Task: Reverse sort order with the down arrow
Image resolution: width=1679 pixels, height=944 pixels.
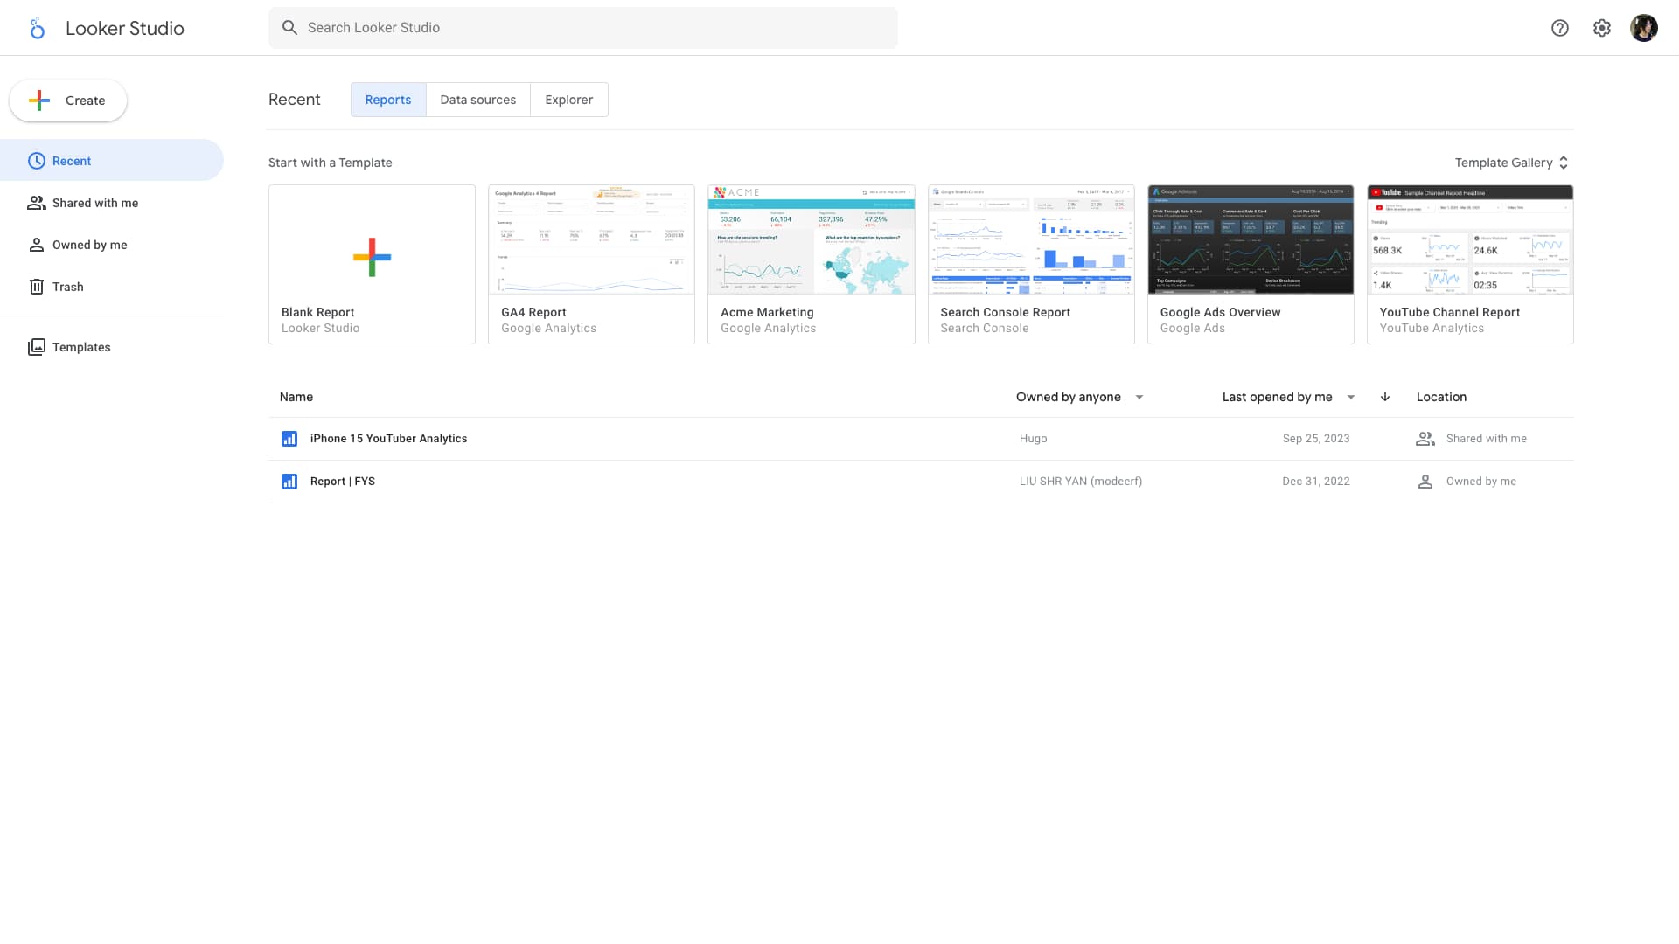Action: 1385,397
